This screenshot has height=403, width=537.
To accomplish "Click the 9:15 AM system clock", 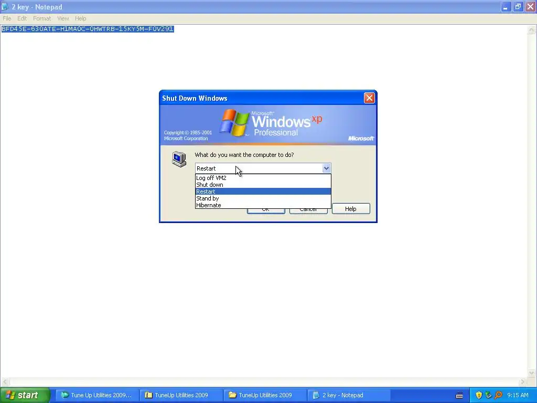I will pos(518,395).
